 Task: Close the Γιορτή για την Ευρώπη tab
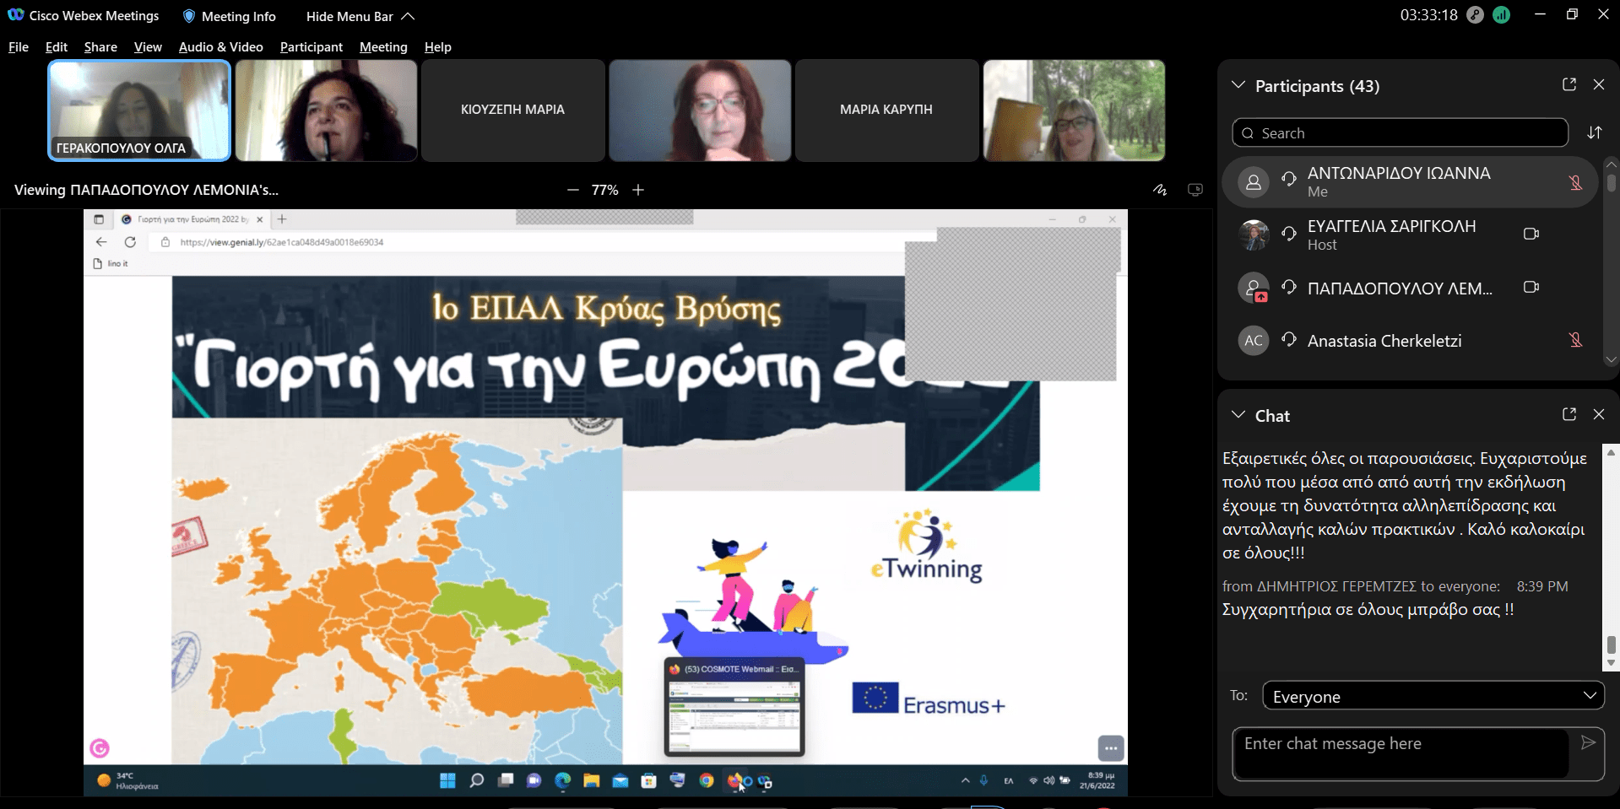point(260,219)
